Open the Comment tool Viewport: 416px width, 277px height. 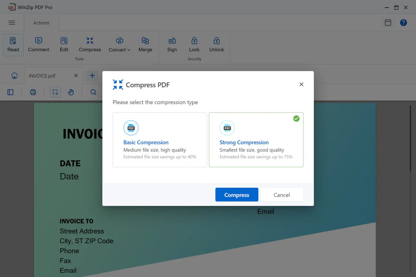pos(38,45)
